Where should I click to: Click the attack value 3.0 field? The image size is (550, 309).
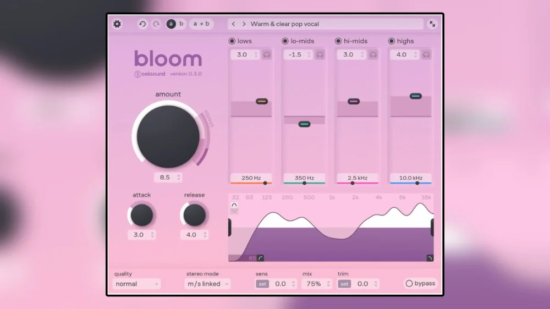[139, 235]
